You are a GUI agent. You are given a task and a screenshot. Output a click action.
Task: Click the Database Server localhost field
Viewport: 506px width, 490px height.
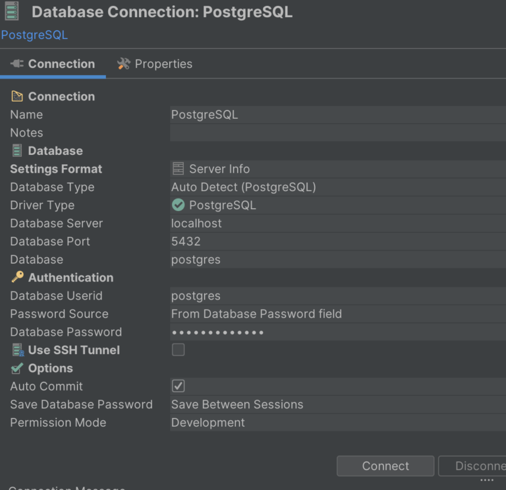336,224
